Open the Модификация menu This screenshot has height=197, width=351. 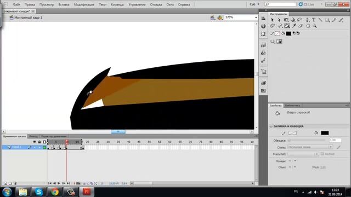tap(84, 4)
